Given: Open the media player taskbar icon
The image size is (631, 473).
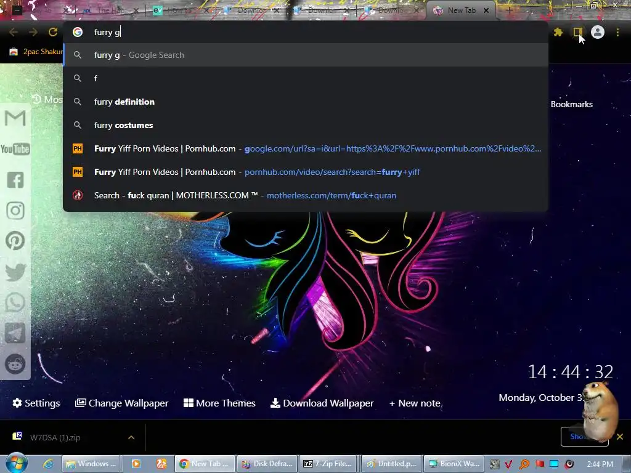Looking at the screenshot, I should 136,464.
